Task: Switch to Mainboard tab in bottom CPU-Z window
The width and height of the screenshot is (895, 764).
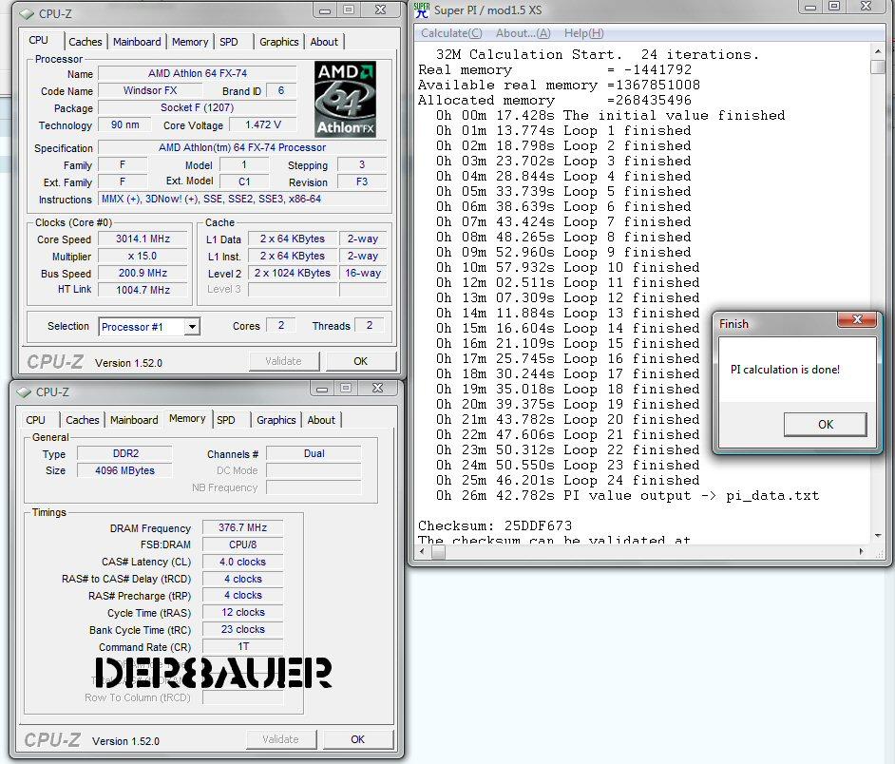Action: click(x=134, y=420)
